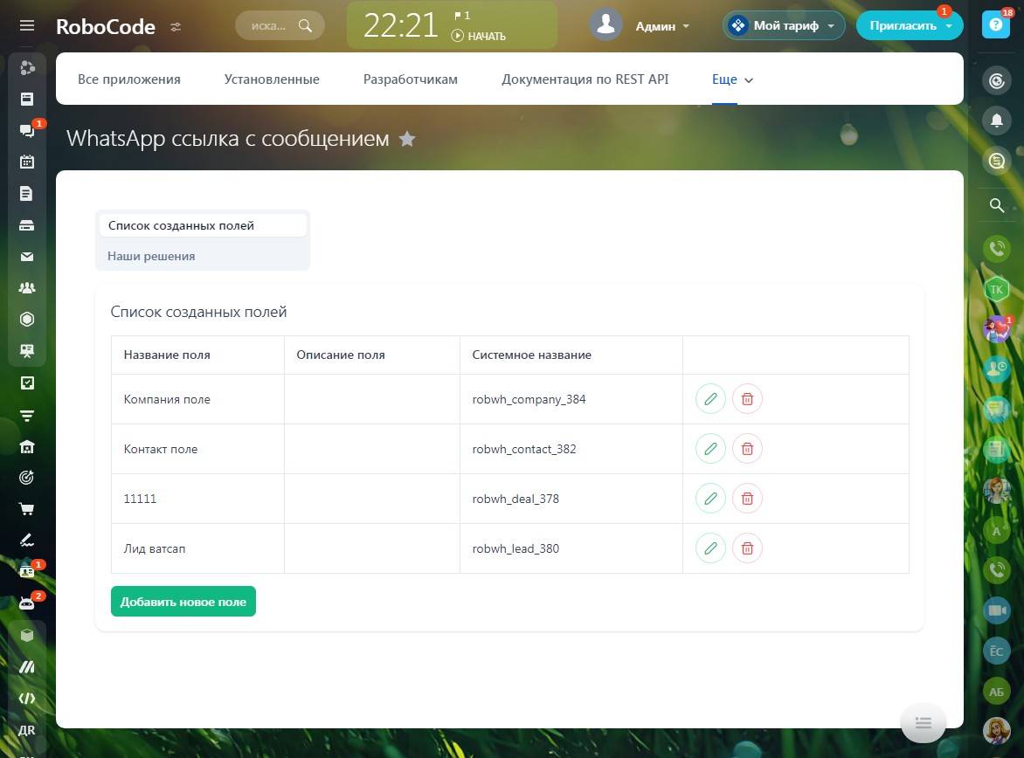The height and width of the screenshot is (758, 1024).
Task: Open the diagonal stripes icon in sidebar
Action: tap(27, 666)
